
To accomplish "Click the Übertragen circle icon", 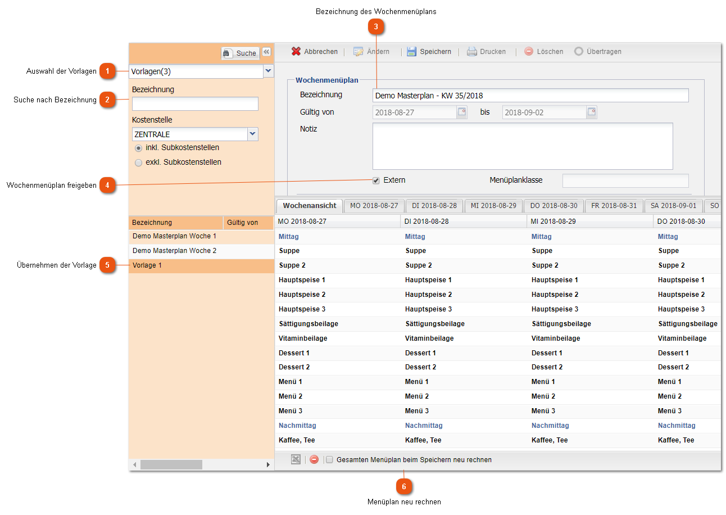I will click(579, 51).
